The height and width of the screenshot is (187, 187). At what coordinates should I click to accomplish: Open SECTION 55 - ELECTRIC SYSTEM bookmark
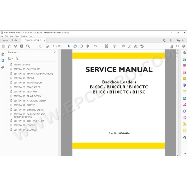point(29,121)
